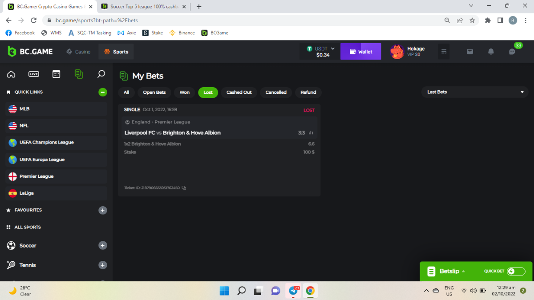Switch to the Won bets filter
Screen dimensions: 534x300
[184, 92]
